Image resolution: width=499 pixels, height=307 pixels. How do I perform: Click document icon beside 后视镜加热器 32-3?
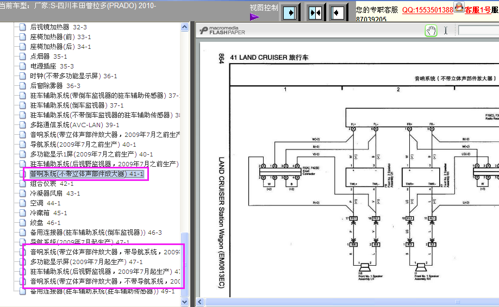(23, 27)
